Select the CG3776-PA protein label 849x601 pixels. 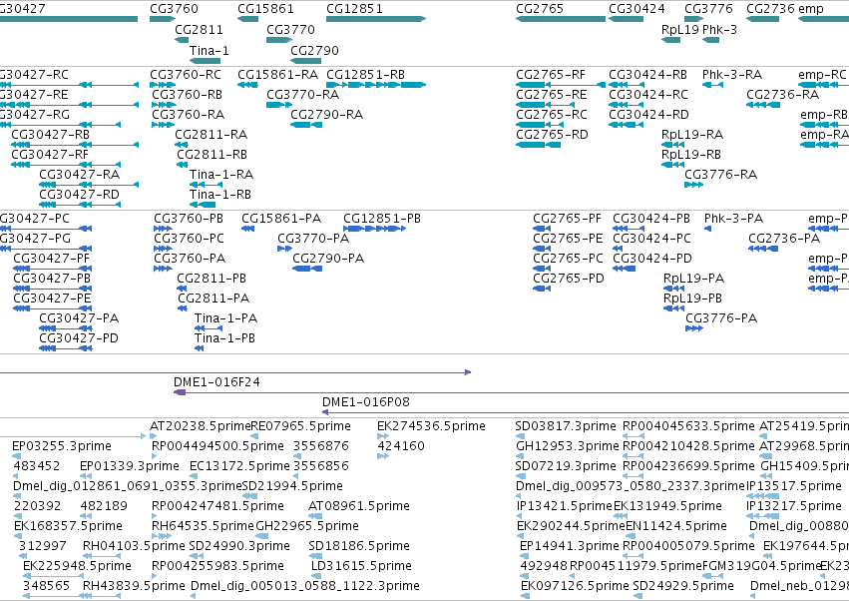tap(721, 318)
